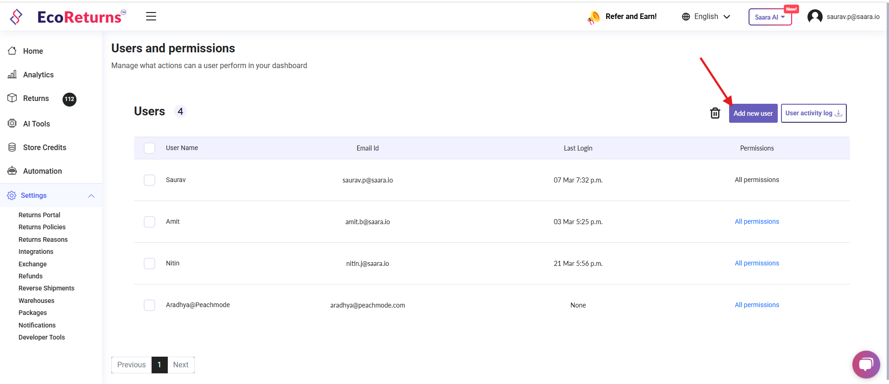Tick the checkbox for Aradhya@Peachmode
889x384 pixels.
pyautogui.click(x=149, y=305)
